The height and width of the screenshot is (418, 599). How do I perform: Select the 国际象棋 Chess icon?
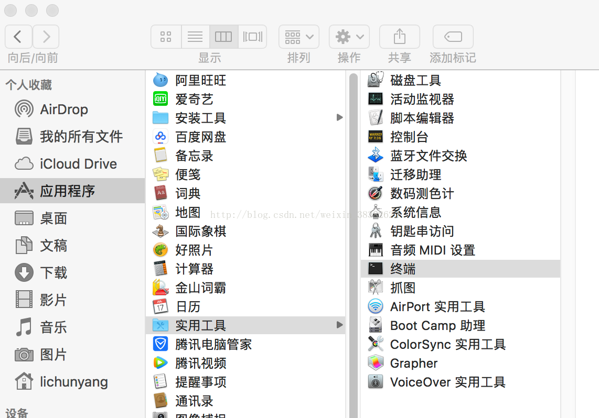coord(161,231)
